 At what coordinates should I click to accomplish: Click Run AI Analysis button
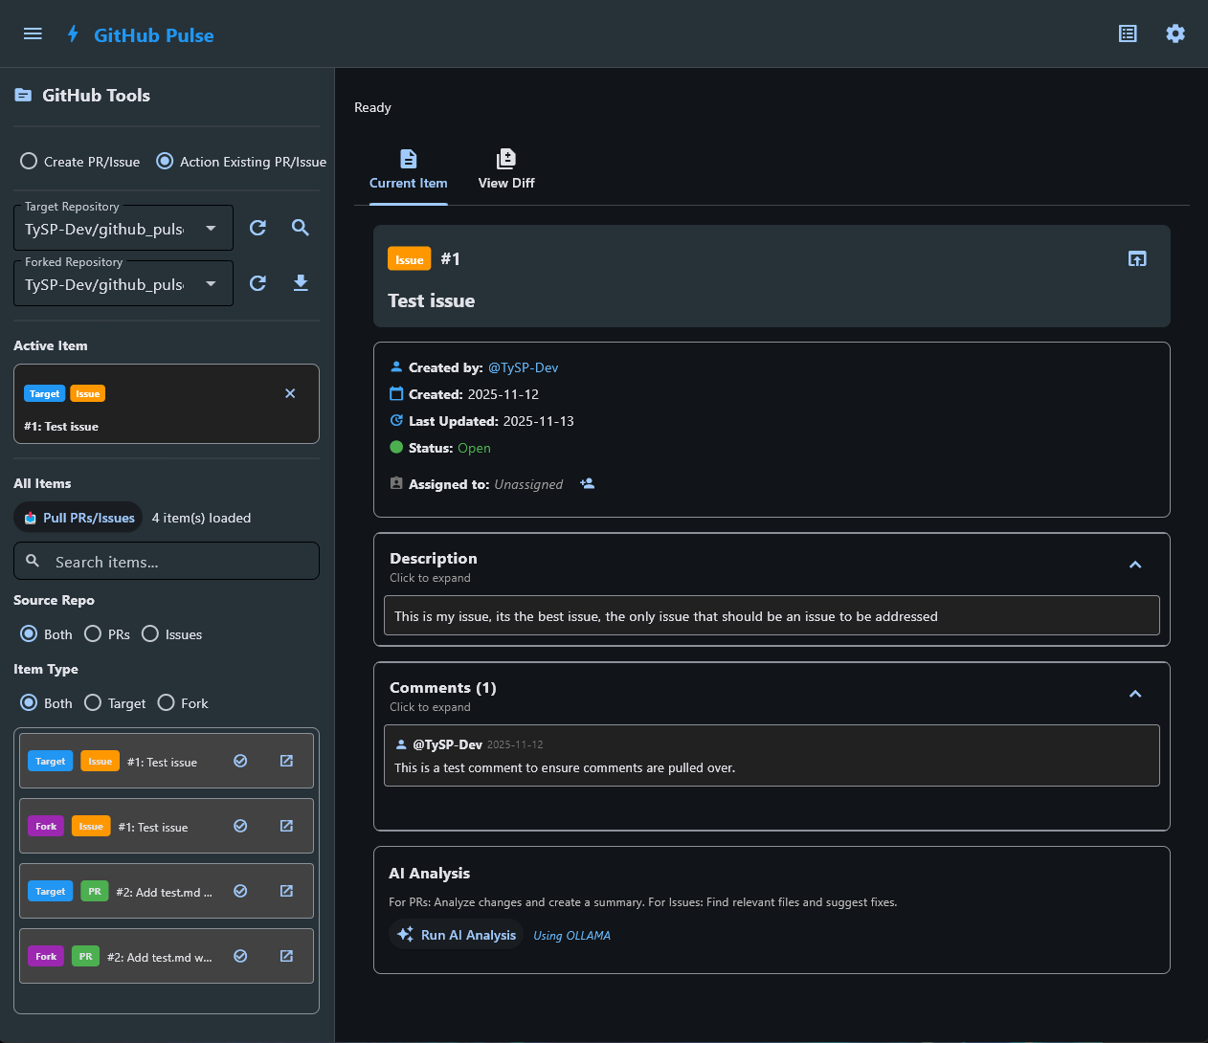pos(457,935)
